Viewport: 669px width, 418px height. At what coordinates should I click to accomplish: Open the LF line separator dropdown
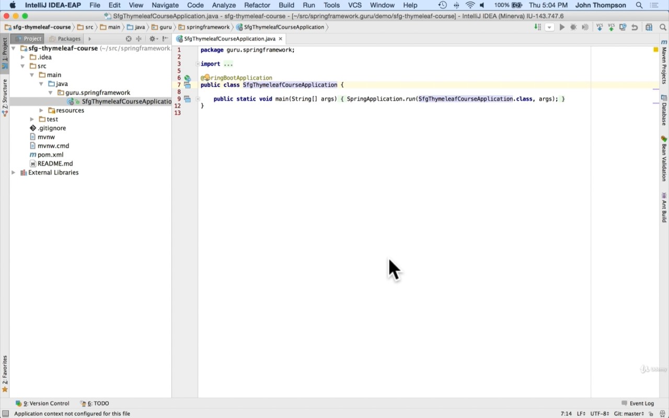coord(581,414)
